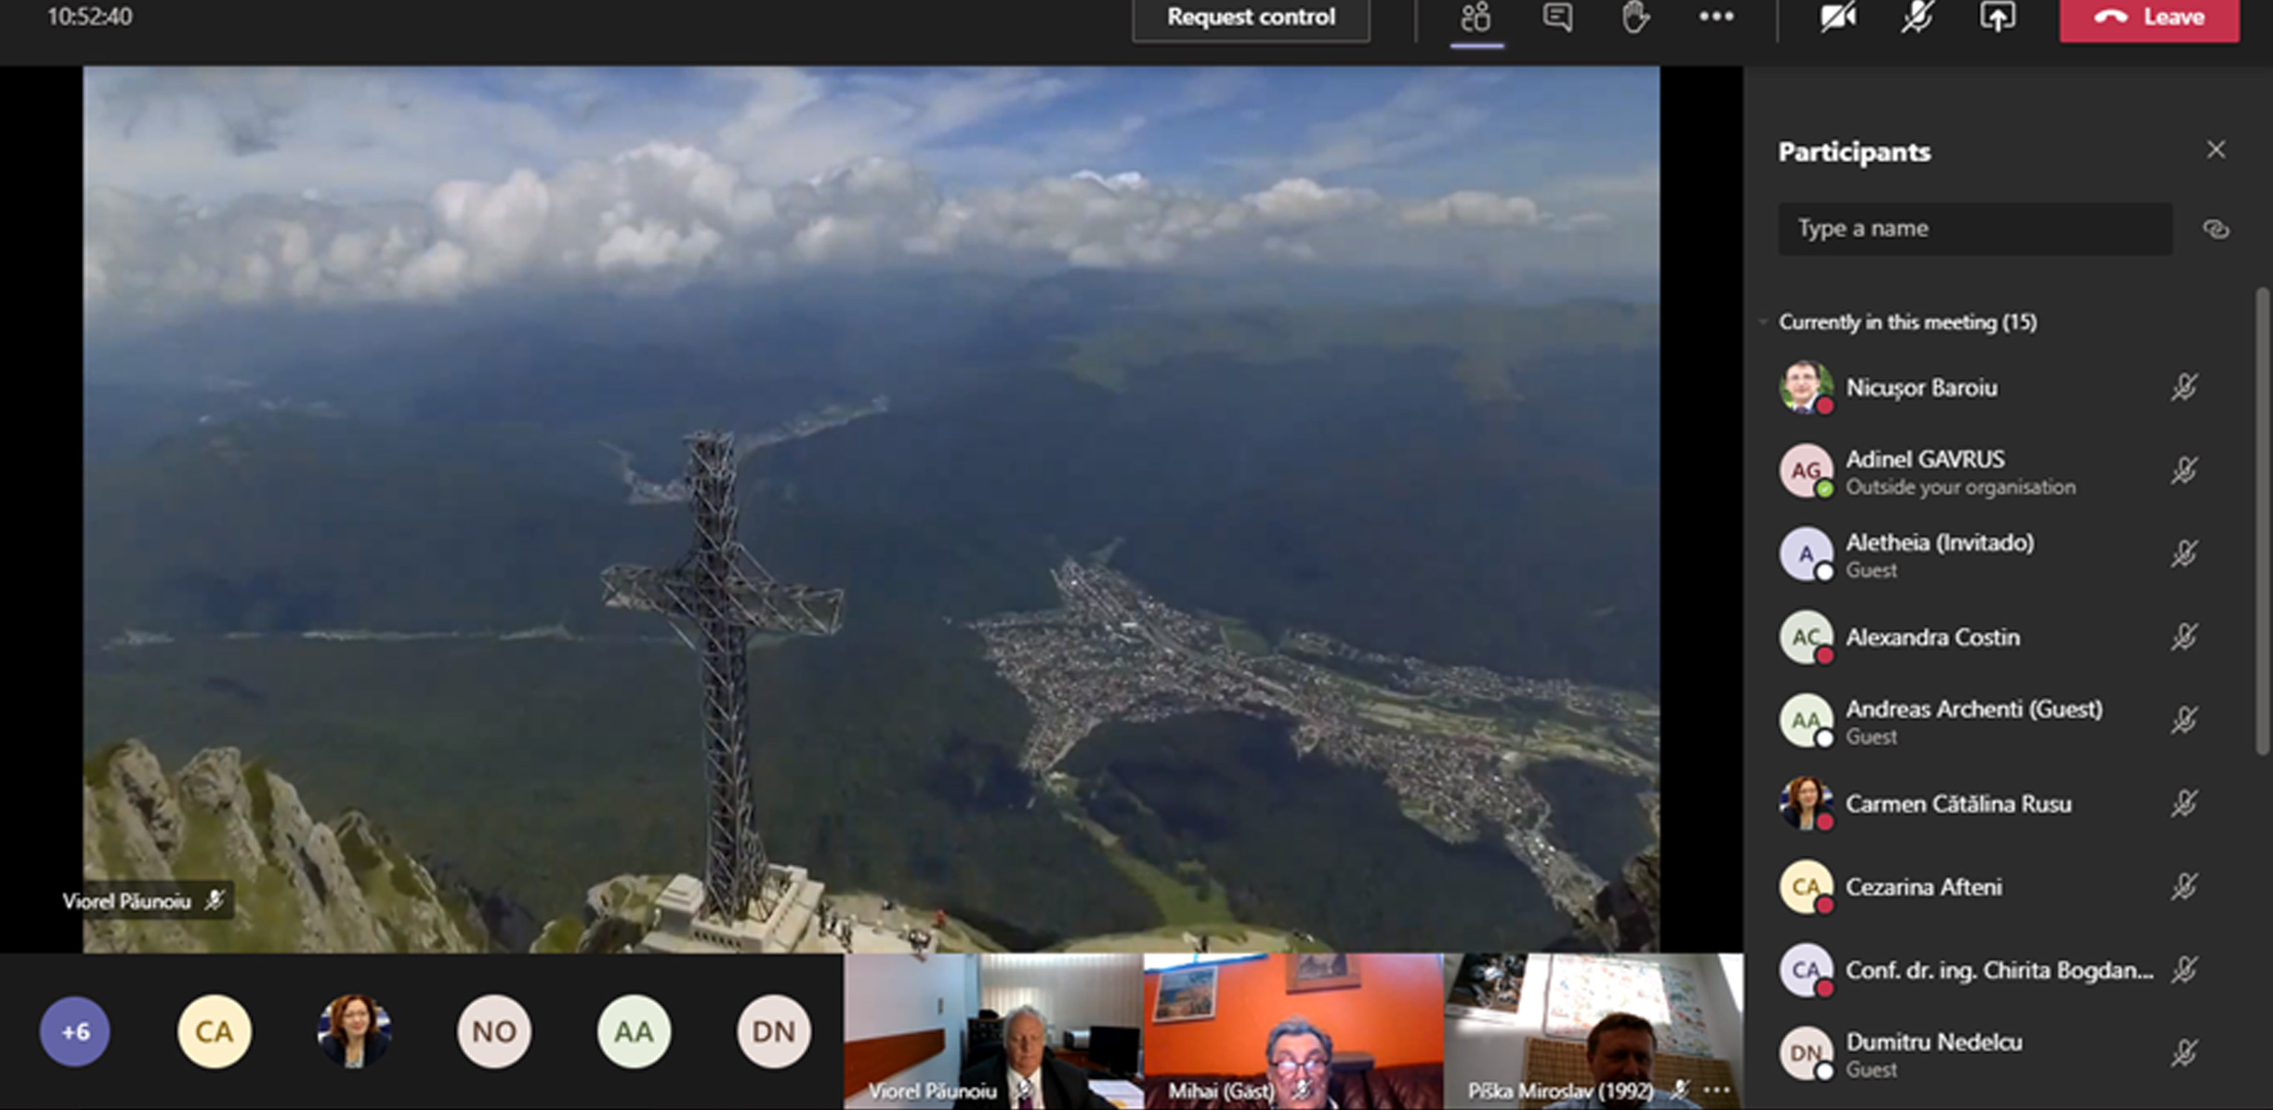Click the copy join info link icon
The height and width of the screenshot is (1110, 2273).
click(2216, 230)
